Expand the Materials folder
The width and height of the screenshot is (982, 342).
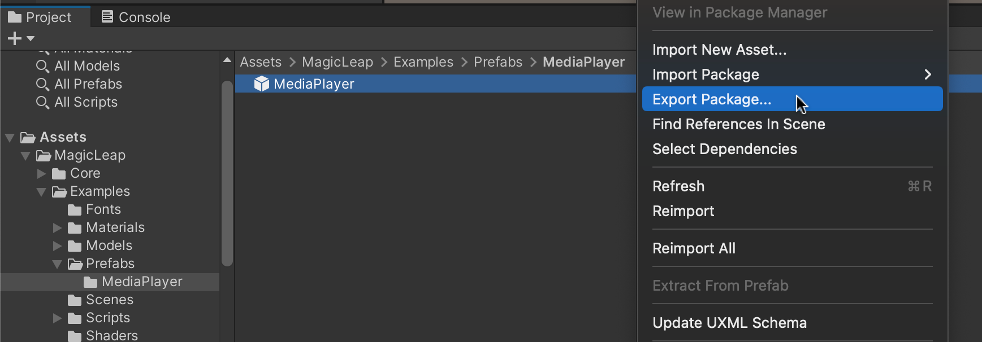tap(57, 228)
